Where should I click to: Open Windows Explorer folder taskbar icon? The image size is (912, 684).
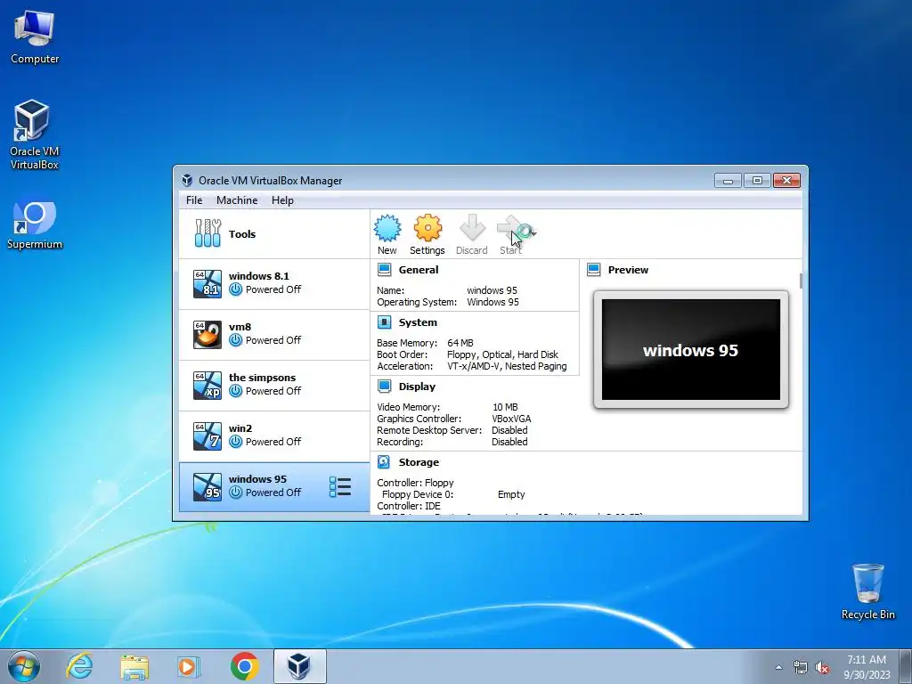[x=135, y=667]
